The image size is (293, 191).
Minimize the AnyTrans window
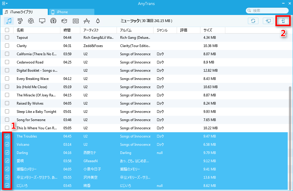(283, 3)
